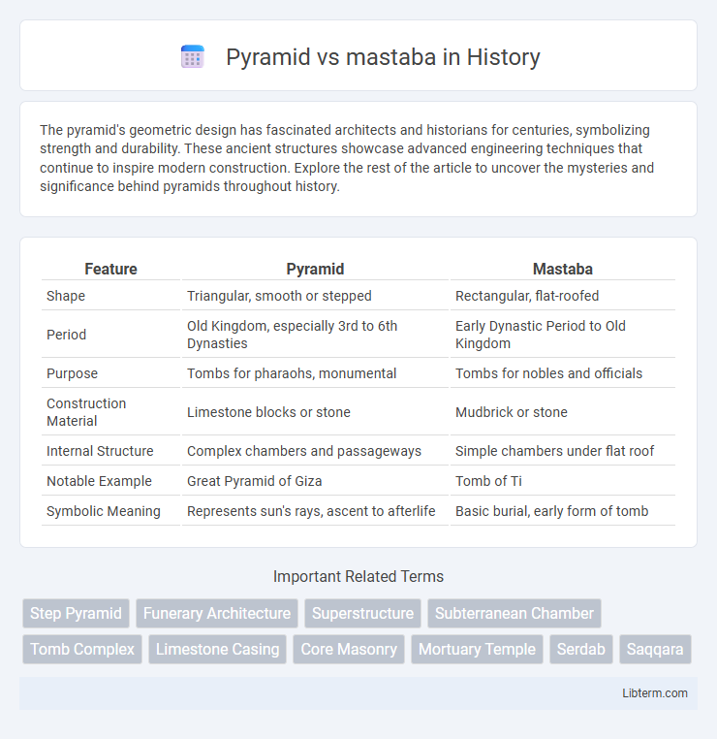Image resolution: width=717 pixels, height=739 pixels.
Task: Click 'Mudbrick or stone' cell
Action: point(563,412)
